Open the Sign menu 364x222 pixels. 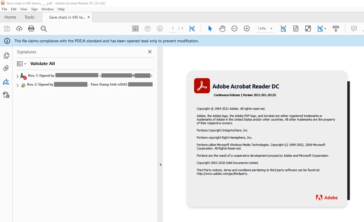coord(34,9)
